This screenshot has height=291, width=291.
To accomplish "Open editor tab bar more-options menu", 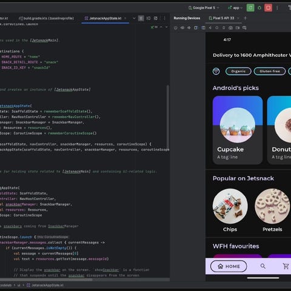I will click(x=164, y=18).
